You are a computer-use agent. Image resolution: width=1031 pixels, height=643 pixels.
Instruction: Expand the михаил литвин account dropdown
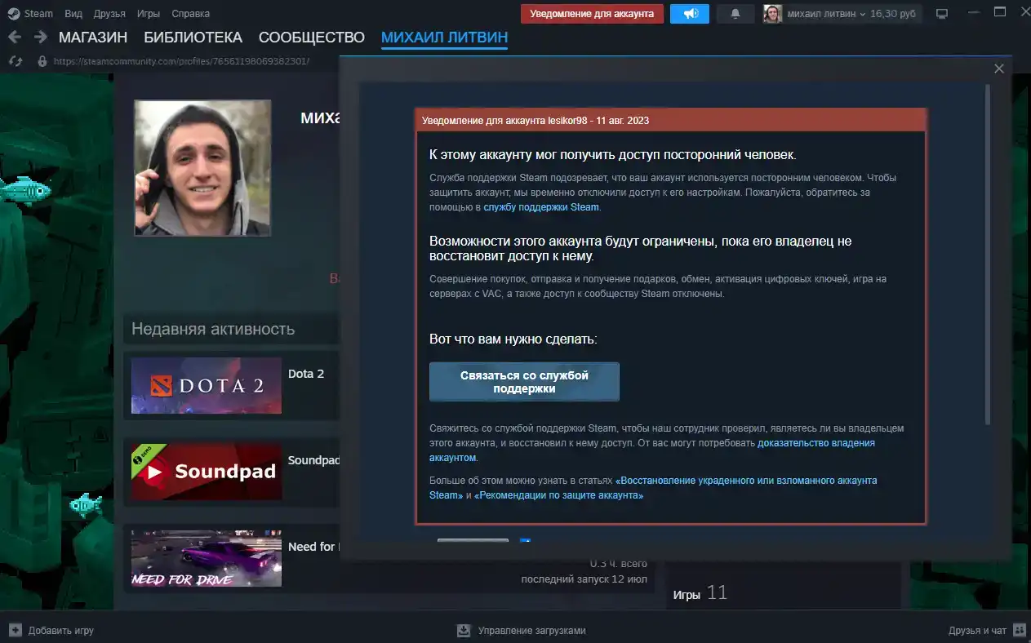pos(826,14)
